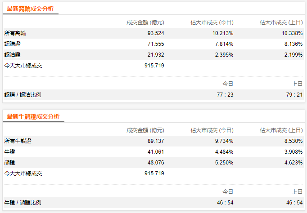This screenshot has width=307, height=213.
Task: Click the warrants 佔大市成交 (上日) column header
Action: pos(281,22)
